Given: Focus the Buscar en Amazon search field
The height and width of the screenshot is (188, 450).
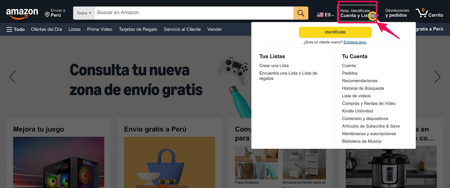Looking at the screenshot, I should (x=194, y=13).
